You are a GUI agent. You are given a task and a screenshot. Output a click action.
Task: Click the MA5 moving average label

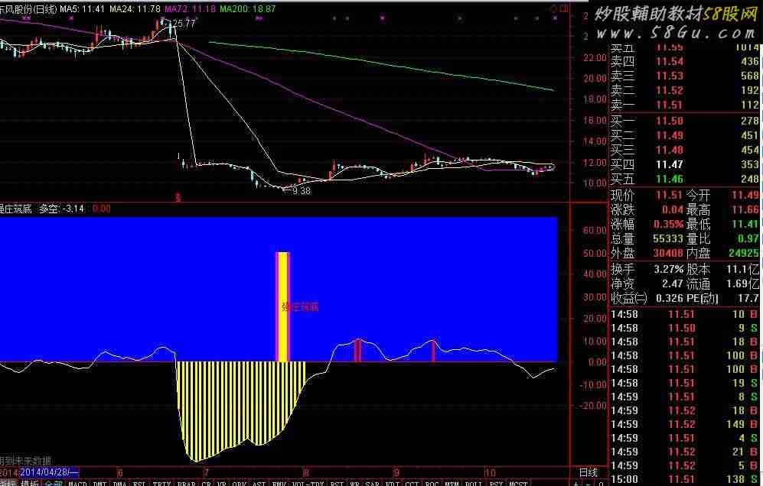(83, 8)
